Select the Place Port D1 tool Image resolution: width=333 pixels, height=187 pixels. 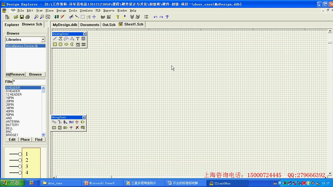tap(66, 128)
